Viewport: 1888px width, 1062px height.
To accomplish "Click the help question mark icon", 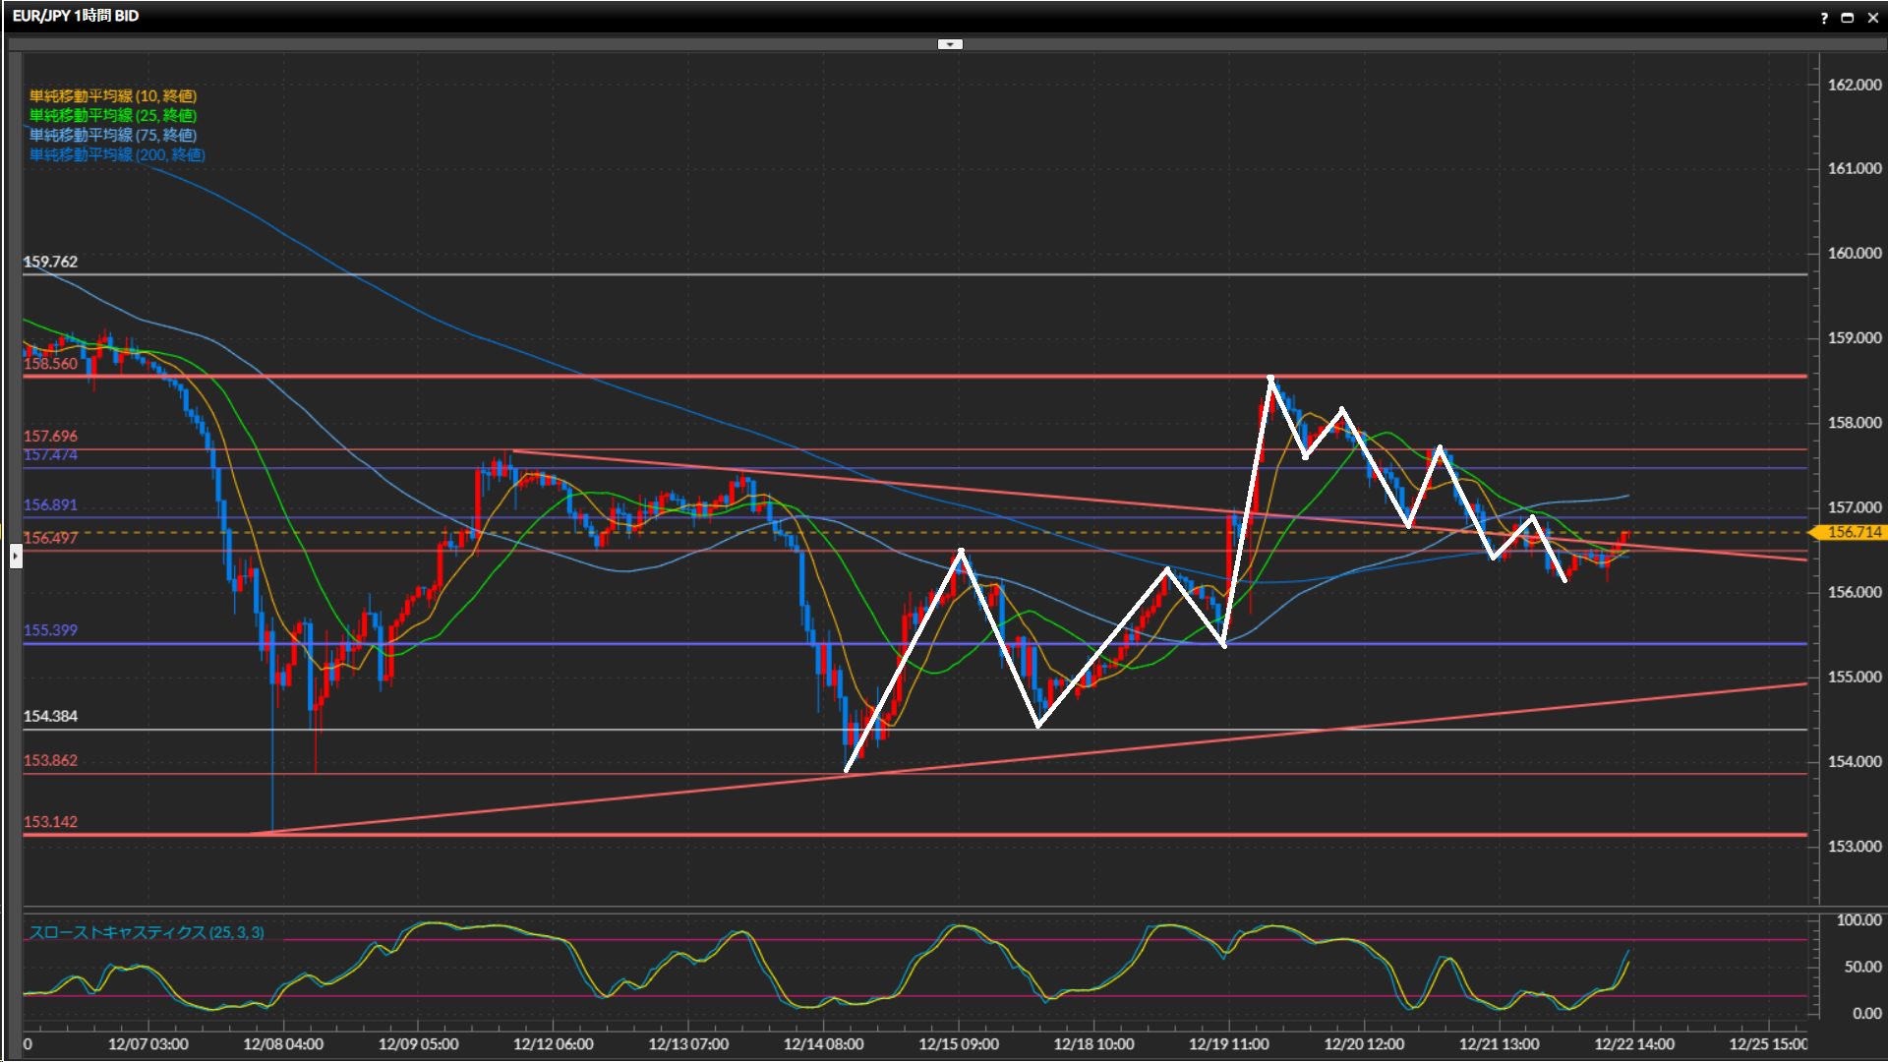I will (1824, 18).
